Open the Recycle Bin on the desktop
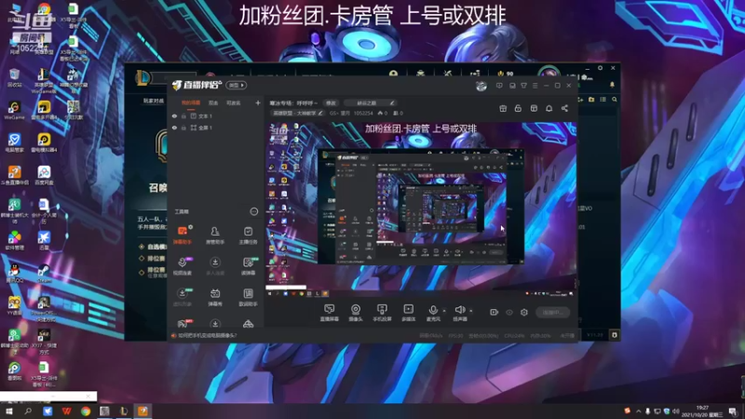The image size is (745, 419). pos(14,78)
